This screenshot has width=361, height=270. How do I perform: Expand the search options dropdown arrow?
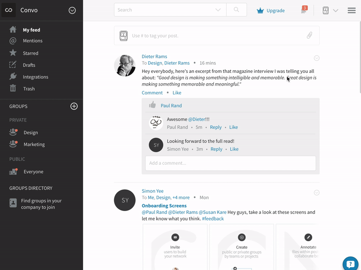218,9
